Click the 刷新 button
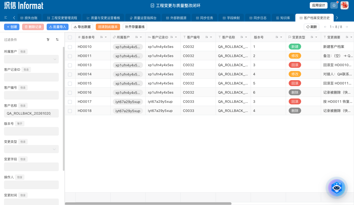The width and height of the screenshot is (354, 205). click(312, 27)
